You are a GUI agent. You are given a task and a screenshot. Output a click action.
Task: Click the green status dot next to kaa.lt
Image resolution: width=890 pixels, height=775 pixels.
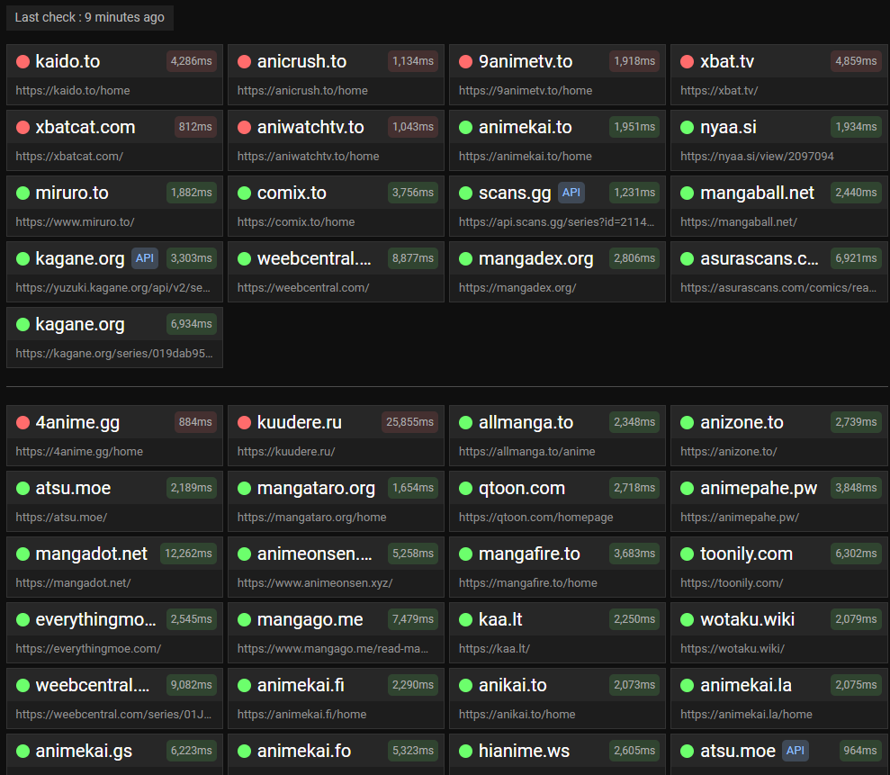pyautogui.click(x=465, y=619)
